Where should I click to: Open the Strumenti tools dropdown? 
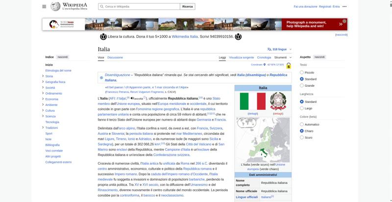283,57
